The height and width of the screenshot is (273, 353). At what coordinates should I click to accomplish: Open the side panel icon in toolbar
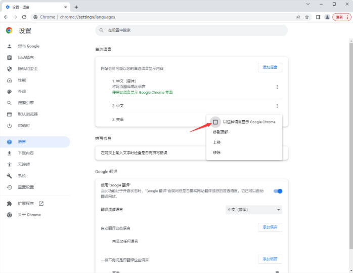pyautogui.click(x=318, y=17)
